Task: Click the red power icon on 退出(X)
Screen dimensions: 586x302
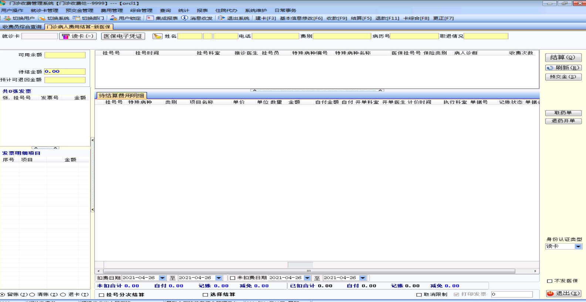Action: coord(551,293)
